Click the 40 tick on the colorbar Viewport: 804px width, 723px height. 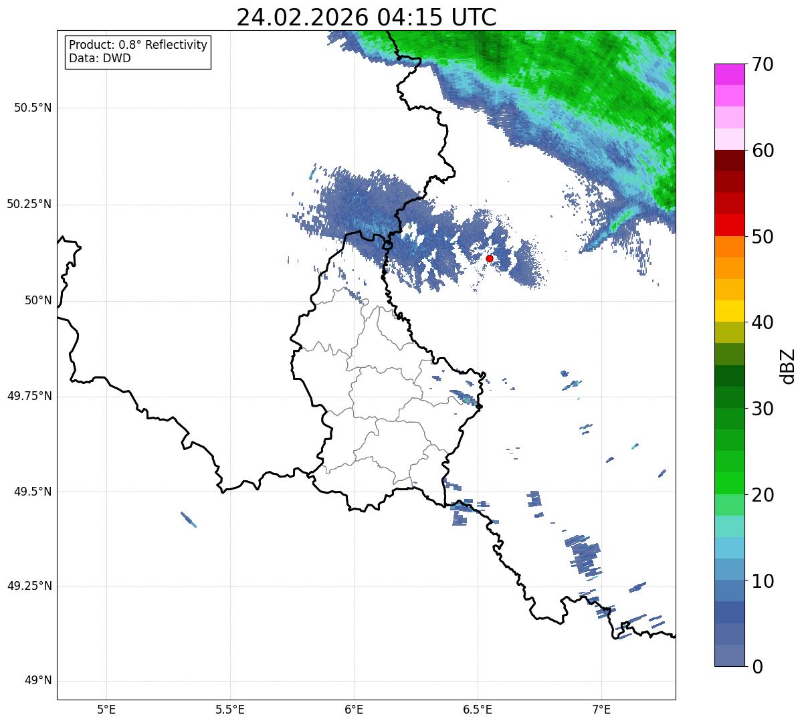pyautogui.click(x=763, y=322)
